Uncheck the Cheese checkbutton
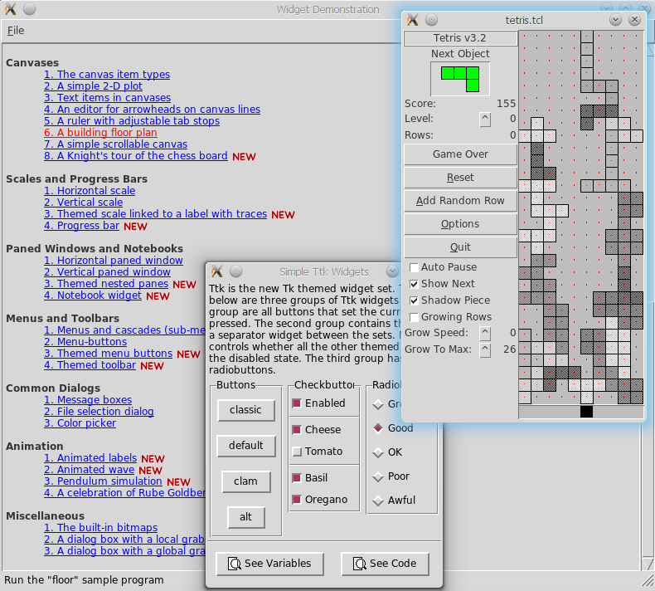The height and width of the screenshot is (591, 655). coord(297,429)
